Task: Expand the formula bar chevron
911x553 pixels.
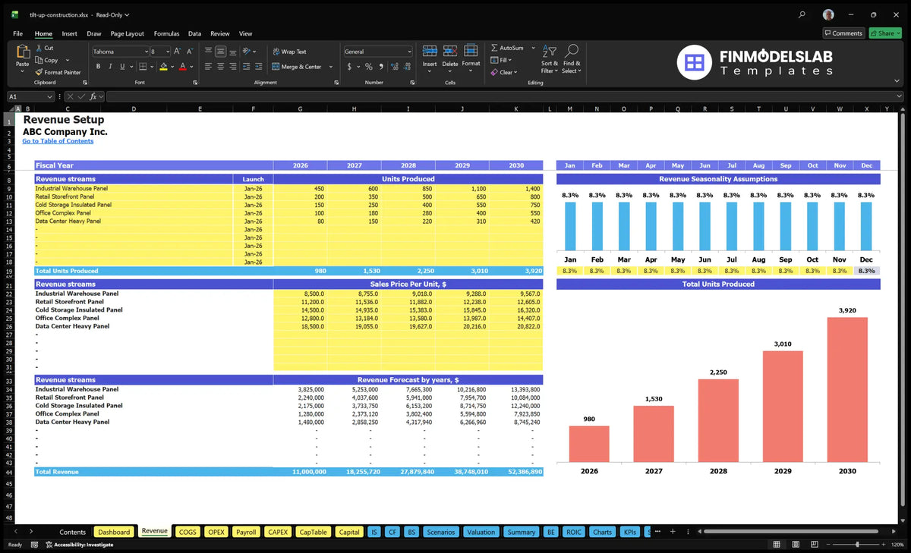Action: coord(899,97)
